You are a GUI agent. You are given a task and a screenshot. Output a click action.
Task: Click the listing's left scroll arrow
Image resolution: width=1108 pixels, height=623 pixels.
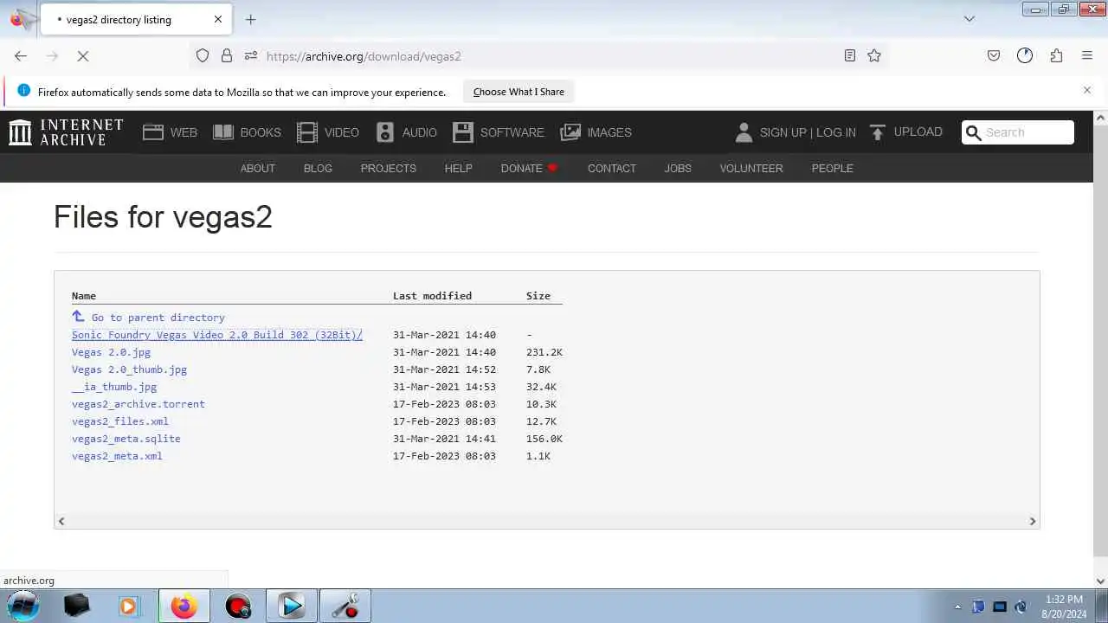point(61,521)
